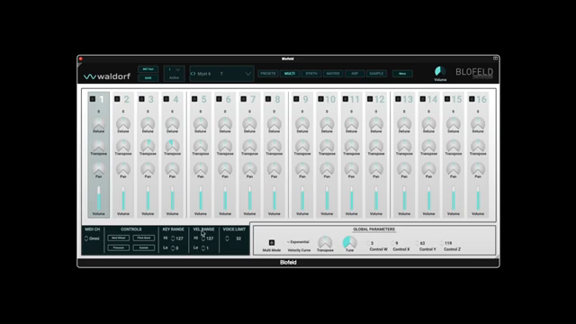
Task: Open the Myst 6 preset dropdown arrow
Action: (x=248, y=74)
